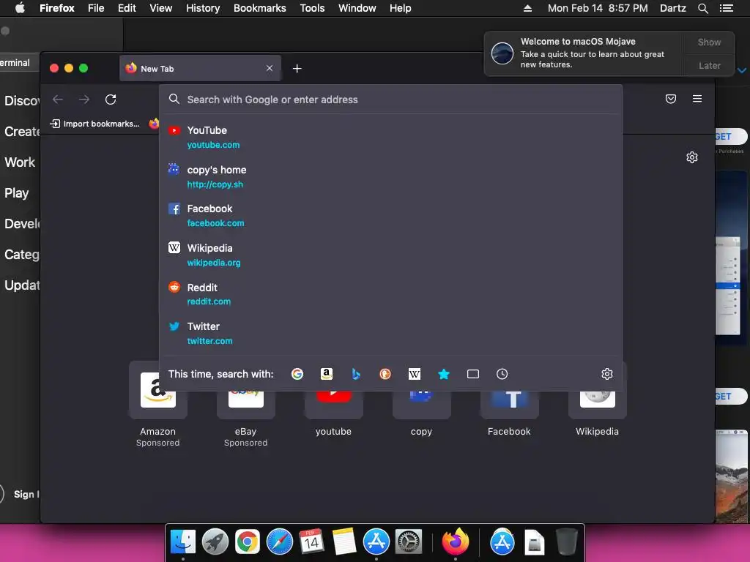
Task: Select the Reddit suggestion
Action: pos(390,294)
